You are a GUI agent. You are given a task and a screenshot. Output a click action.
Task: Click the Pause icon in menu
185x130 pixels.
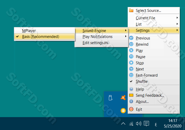131,56
